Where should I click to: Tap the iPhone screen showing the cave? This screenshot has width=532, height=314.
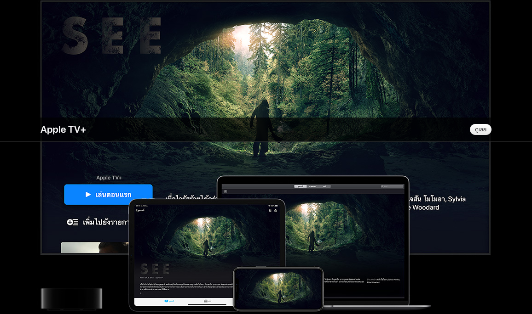coord(278,289)
